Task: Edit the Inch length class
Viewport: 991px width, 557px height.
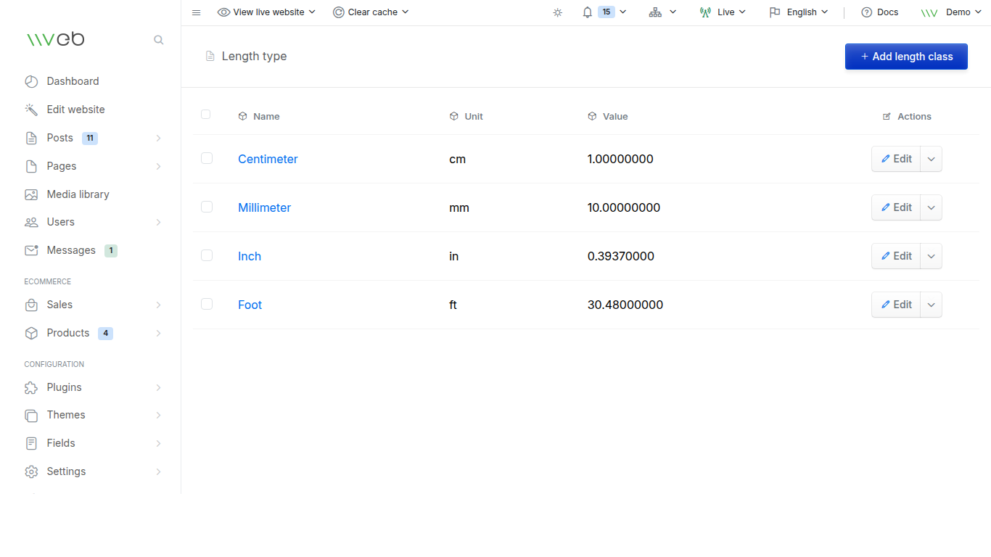Action: point(896,256)
